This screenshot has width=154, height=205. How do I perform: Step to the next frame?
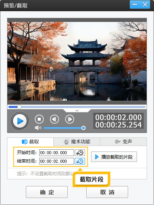pos(70,119)
